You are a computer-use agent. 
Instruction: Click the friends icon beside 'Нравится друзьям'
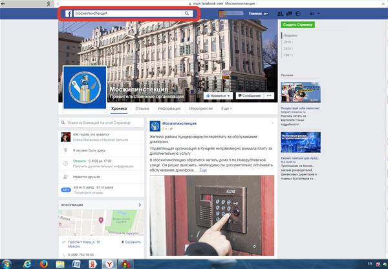(65, 177)
